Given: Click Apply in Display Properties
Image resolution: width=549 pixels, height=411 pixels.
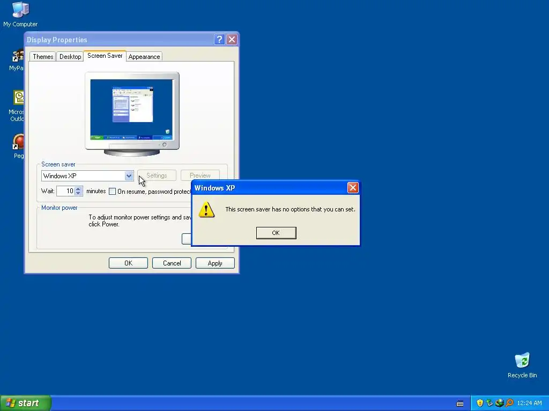Looking at the screenshot, I should click(215, 263).
